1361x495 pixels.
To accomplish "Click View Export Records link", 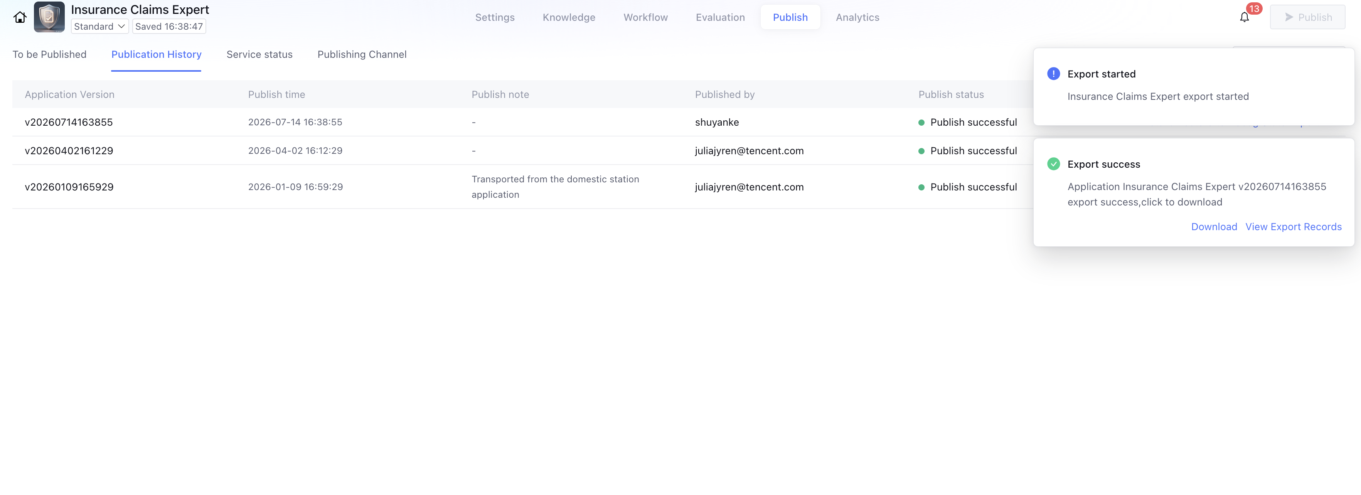I will pyautogui.click(x=1293, y=227).
